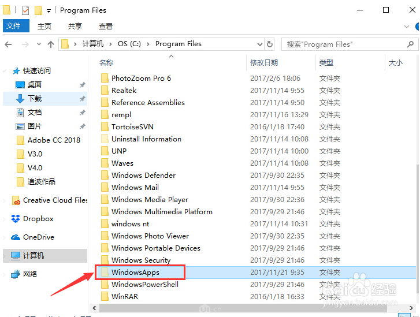Open 文档 in navigation pane
The width and height of the screenshot is (420, 317).
(x=35, y=113)
